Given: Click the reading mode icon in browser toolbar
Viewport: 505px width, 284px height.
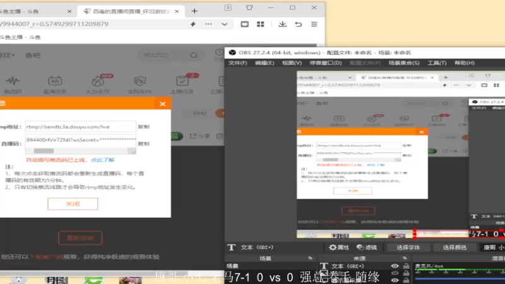Looking at the screenshot, I should click(245, 24).
